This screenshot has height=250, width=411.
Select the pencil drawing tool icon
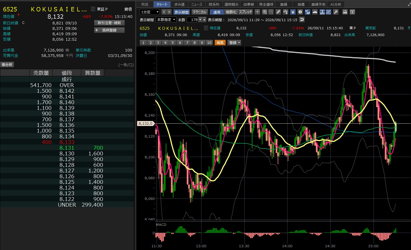278,12
